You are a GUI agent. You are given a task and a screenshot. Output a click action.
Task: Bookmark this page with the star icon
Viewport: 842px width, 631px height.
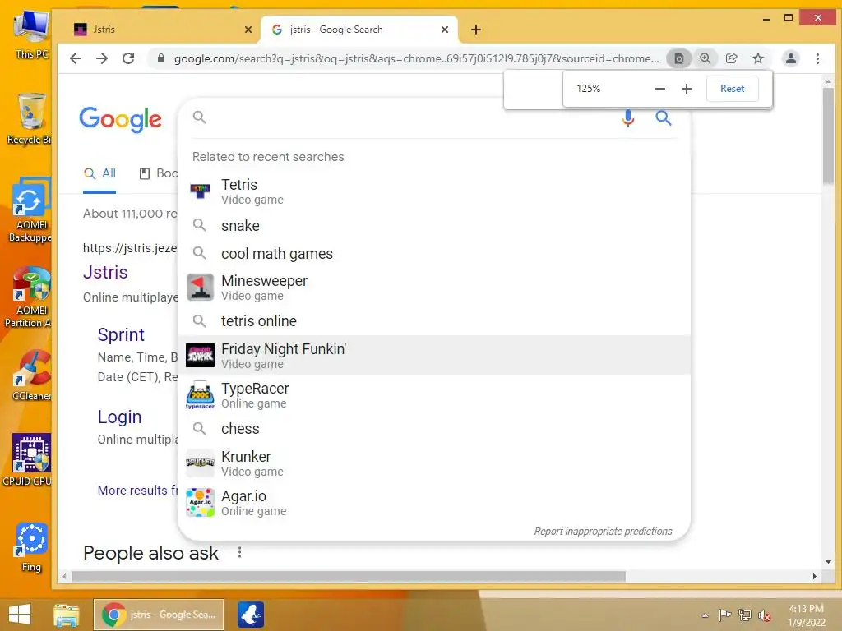(757, 58)
